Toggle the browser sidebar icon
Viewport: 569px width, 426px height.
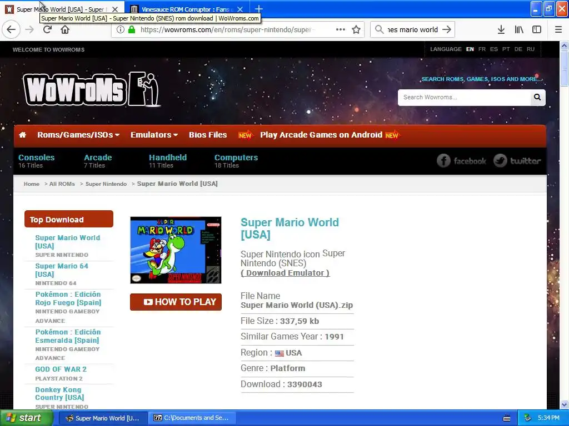[537, 30]
